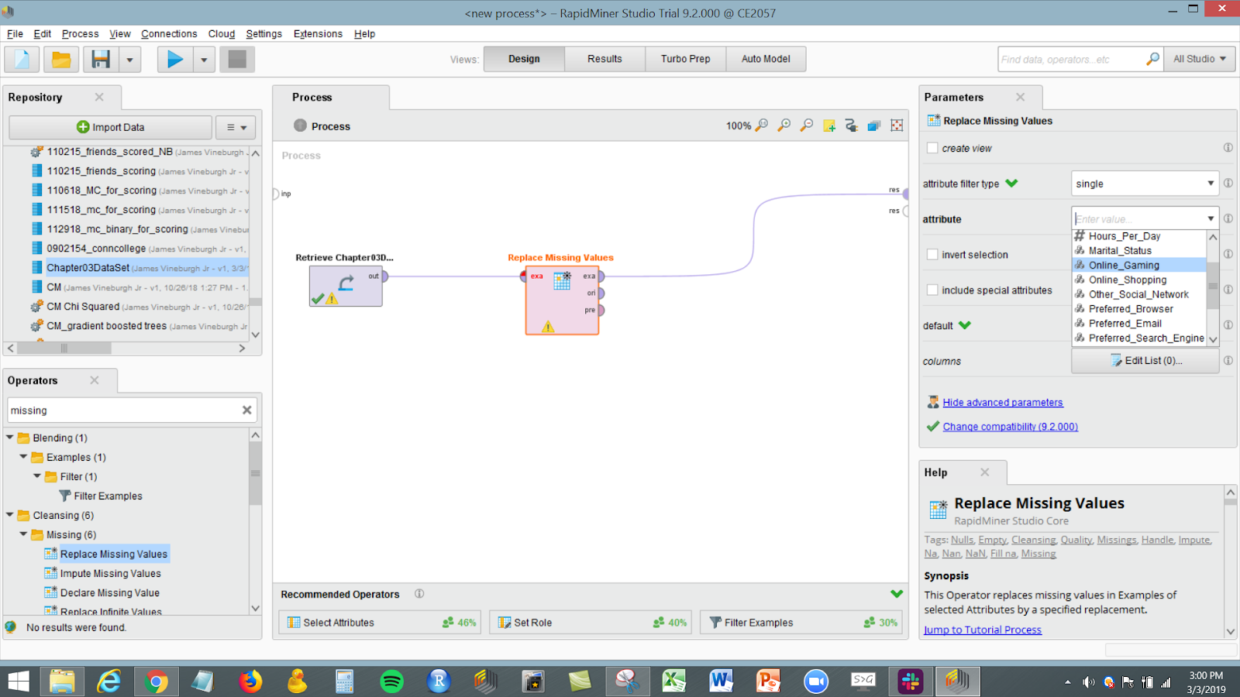
Task: Click the search magnifier beside Find data field
Action: tap(1153, 59)
